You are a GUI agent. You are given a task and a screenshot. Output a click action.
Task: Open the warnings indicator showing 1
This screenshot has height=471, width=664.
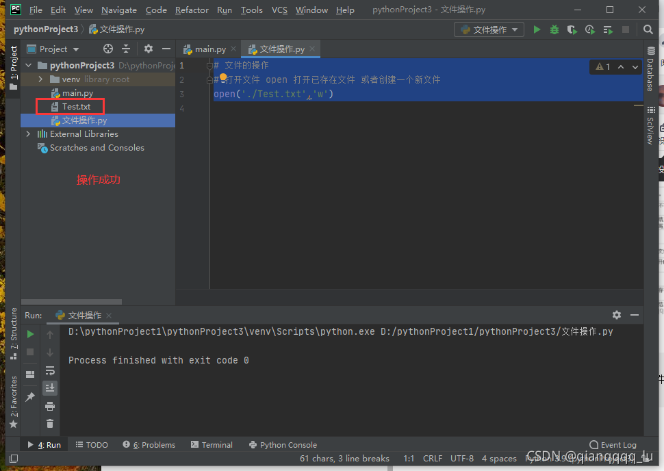[603, 67]
